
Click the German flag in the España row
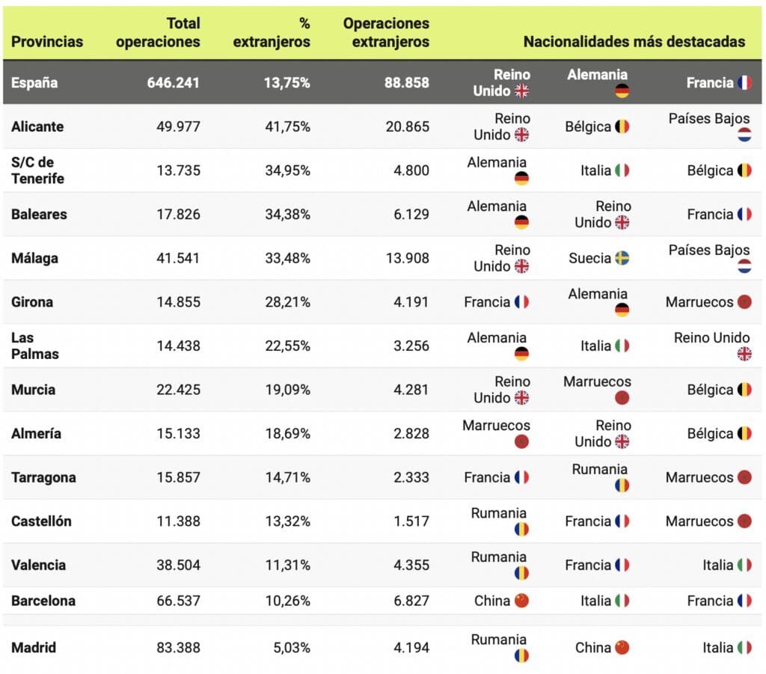[622, 91]
